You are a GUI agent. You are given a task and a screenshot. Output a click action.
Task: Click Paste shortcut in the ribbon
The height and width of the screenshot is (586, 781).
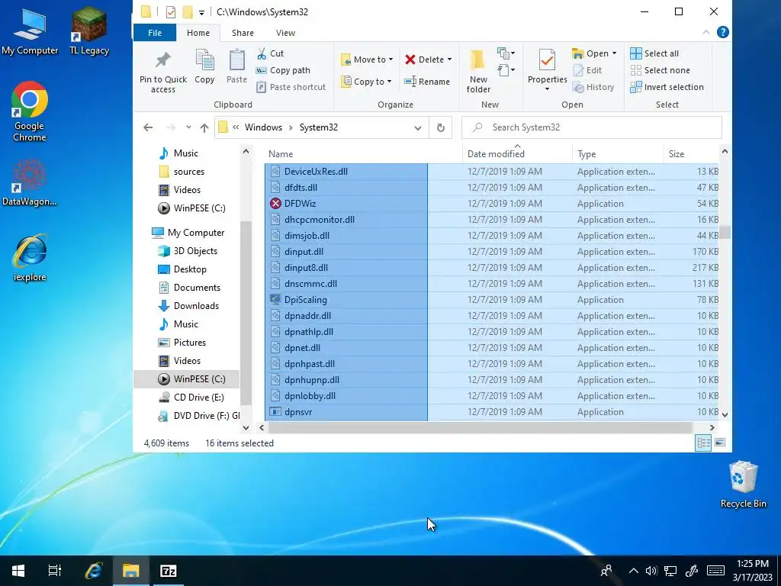click(x=291, y=87)
